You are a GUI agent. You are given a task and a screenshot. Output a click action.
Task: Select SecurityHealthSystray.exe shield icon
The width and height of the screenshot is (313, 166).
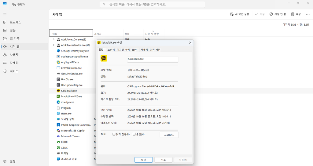coord(58,51)
